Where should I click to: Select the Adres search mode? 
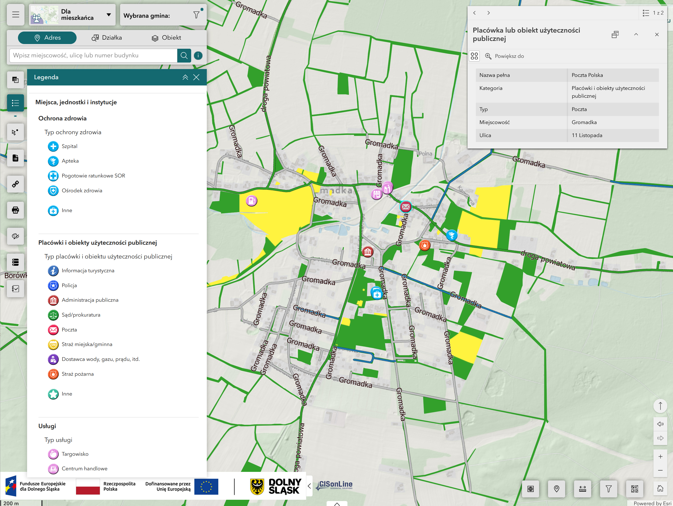[47, 38]
